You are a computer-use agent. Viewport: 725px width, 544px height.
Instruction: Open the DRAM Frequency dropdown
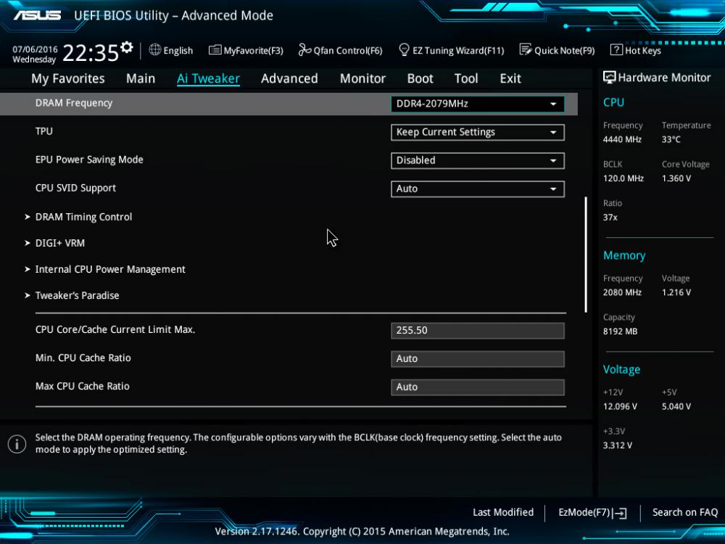pos(477,104)
